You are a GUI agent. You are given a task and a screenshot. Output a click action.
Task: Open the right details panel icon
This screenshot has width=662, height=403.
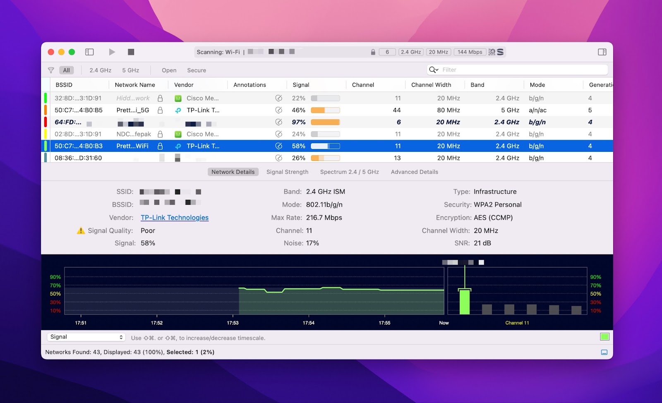[602, 52]
